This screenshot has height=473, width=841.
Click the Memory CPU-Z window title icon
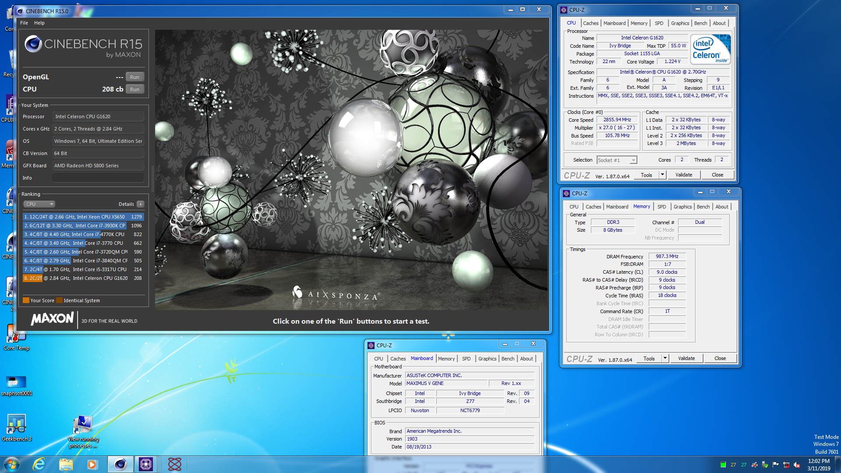click(566, 193)
